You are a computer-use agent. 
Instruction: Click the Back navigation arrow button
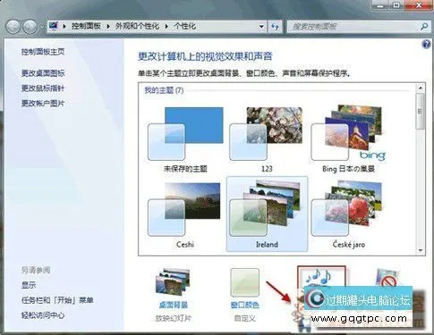click(13, 27)
